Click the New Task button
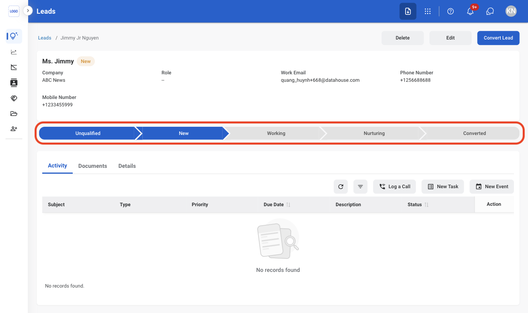 [443, 187]
